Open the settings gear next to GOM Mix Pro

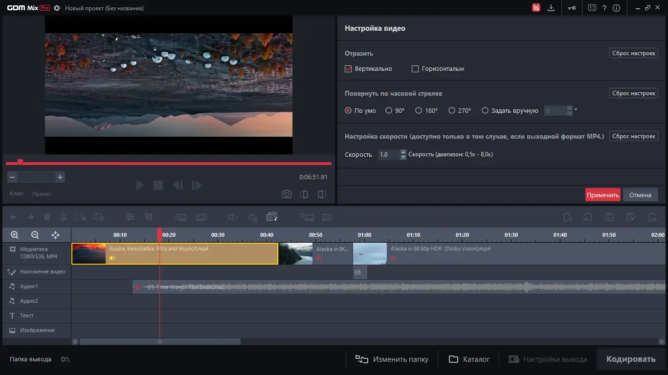(x=57, y=8)
